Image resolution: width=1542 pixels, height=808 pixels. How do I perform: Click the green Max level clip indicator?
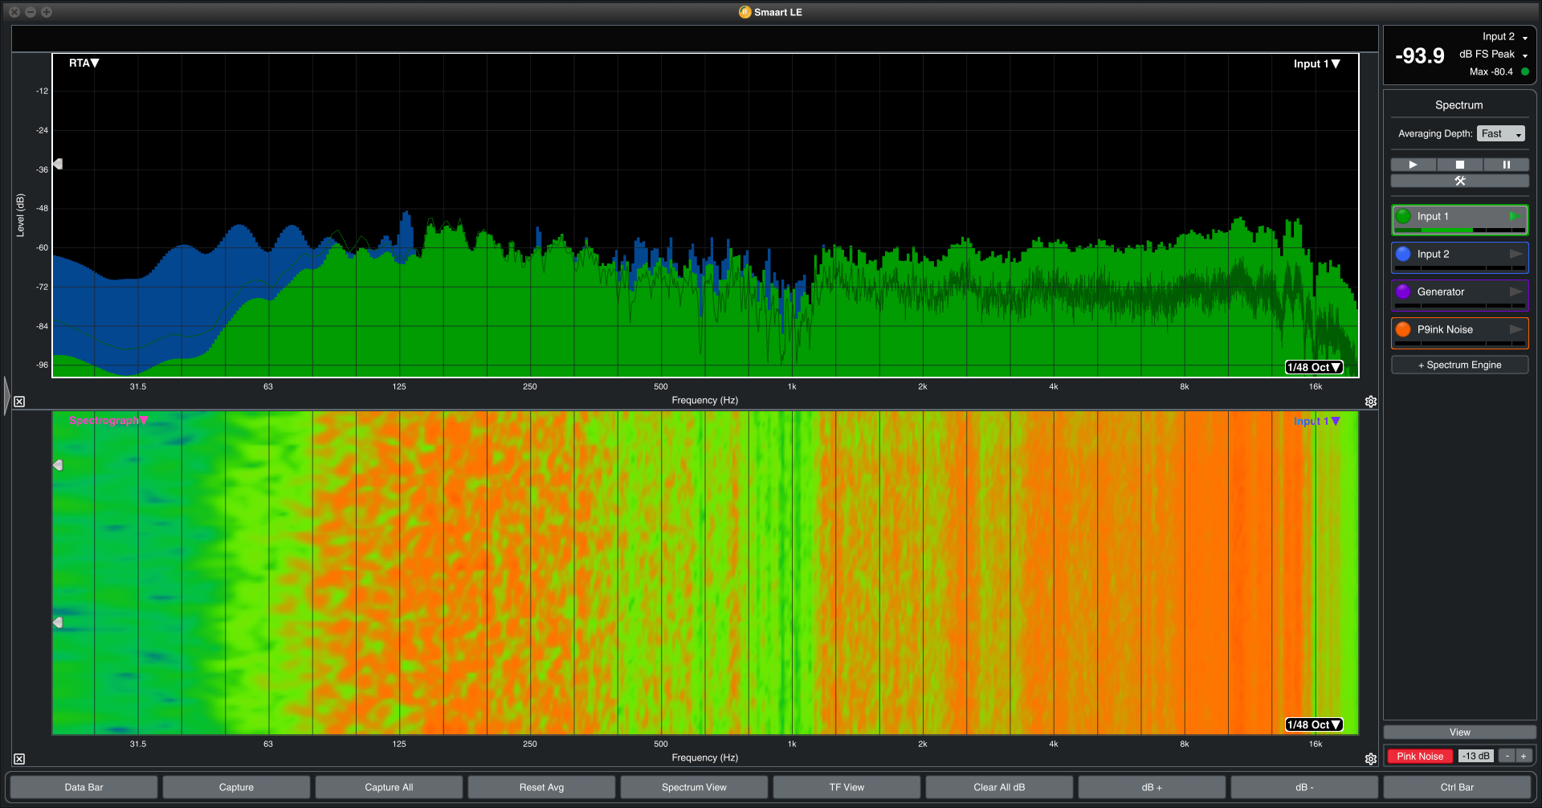coord(1525,71)
